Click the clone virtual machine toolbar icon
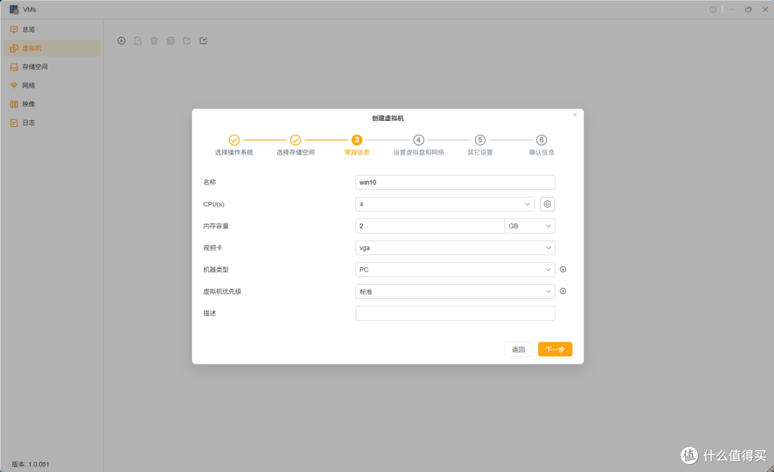The height and width of the screenshot is (472, 774). 171,41
